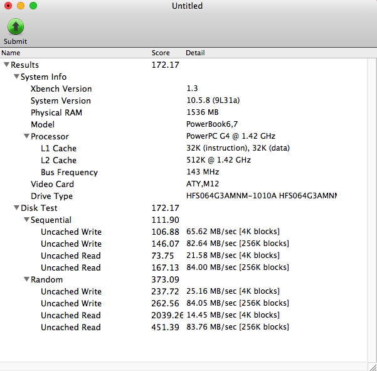
Task: Select Sequential Uncached Read 167.13 row
Action: 183,267
